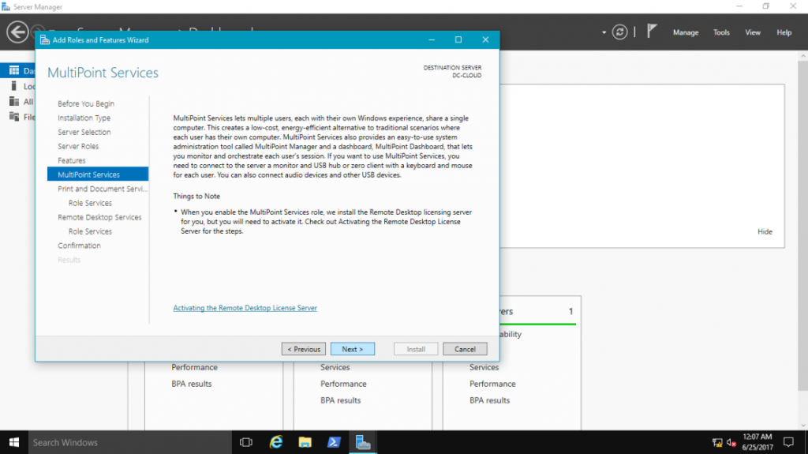The height and width of the screenshot is (454, 808).
Task: Open the Action Center notification icon
Action: click(x=788, y=442)
